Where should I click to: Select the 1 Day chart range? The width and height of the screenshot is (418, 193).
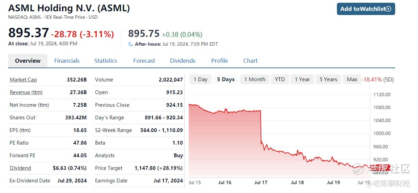200,79
